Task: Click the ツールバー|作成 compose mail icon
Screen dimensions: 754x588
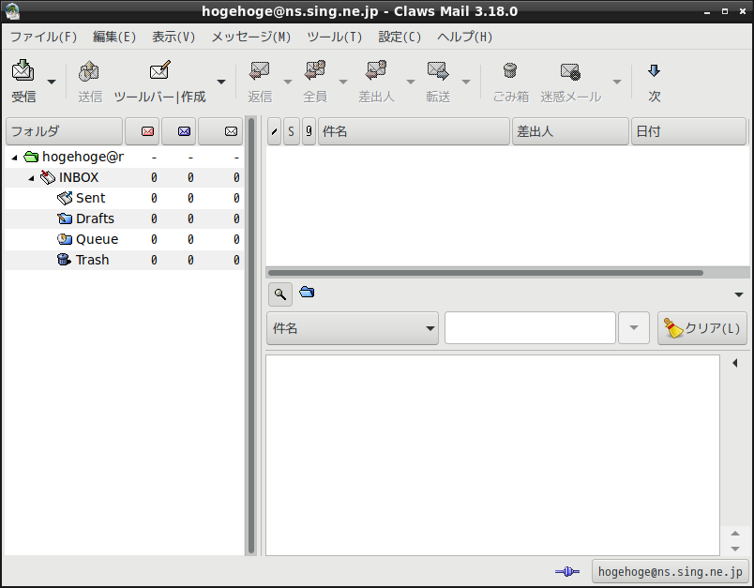Action: 159,70
